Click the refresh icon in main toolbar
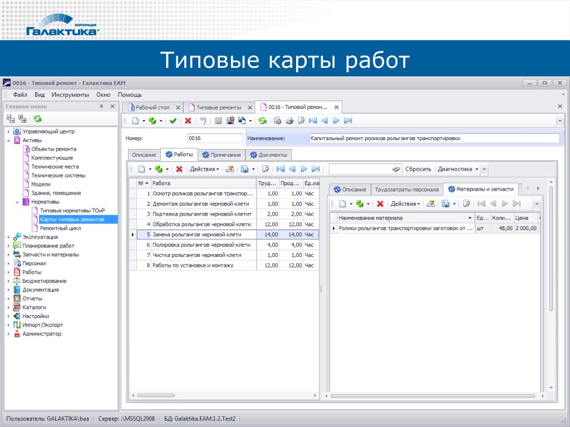This screenshot has width=570, height=427. (263, 121)
